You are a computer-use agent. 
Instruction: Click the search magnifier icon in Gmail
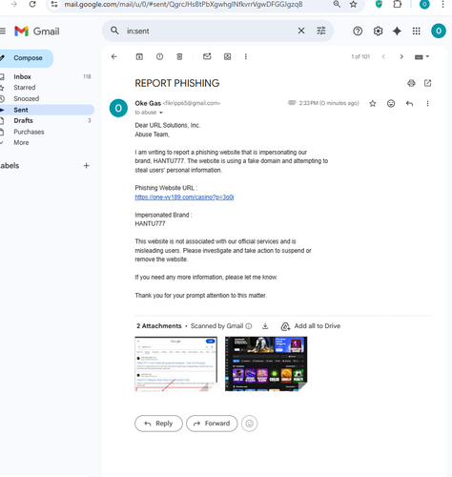tap(114, 31)
